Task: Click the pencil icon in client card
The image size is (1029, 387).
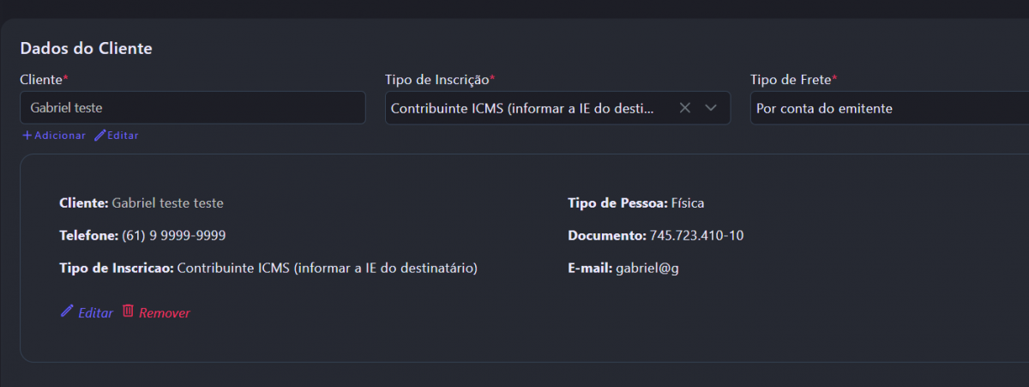Action: (66, 311)
